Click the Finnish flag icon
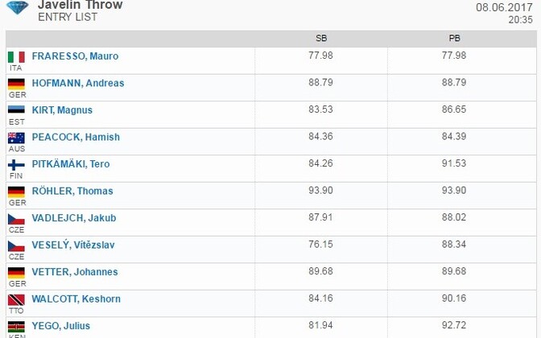The height and width of the screenshot is (338, 541). tap(16, 165)
